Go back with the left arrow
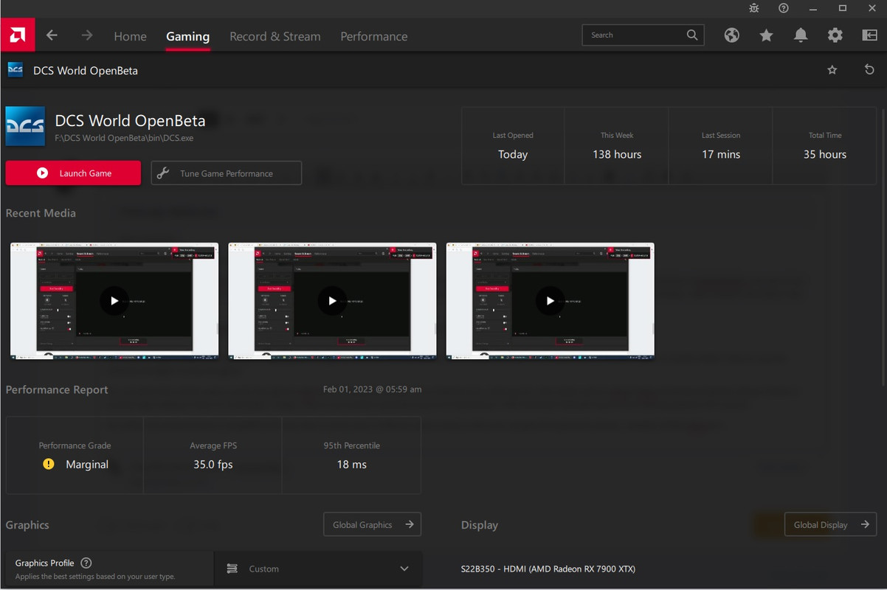Screen dimensions: 887x590 pos(52,35)
